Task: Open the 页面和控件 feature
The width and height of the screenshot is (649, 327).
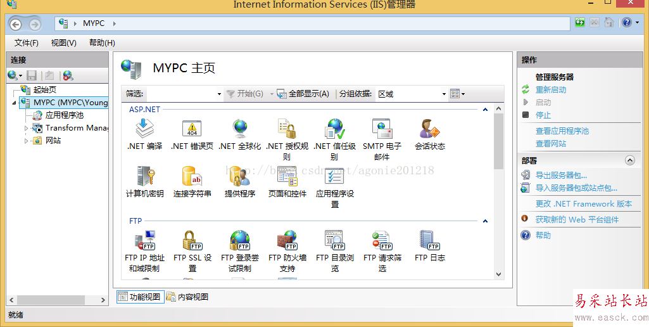Action: tap(287, 182)
